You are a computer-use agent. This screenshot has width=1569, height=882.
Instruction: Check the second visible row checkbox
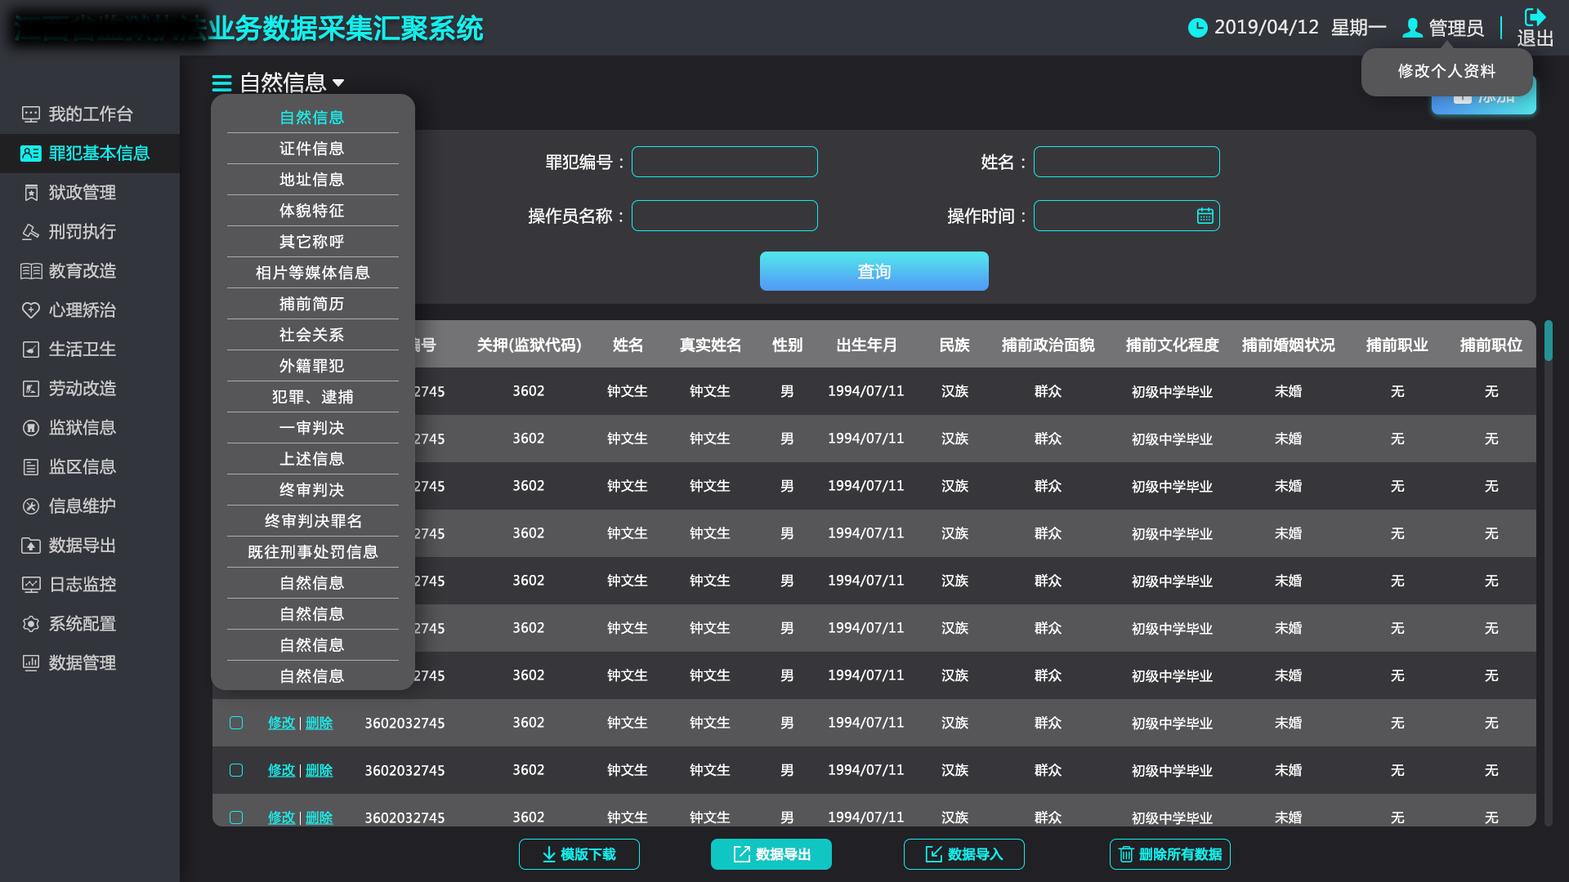click(x=236, y=770)
